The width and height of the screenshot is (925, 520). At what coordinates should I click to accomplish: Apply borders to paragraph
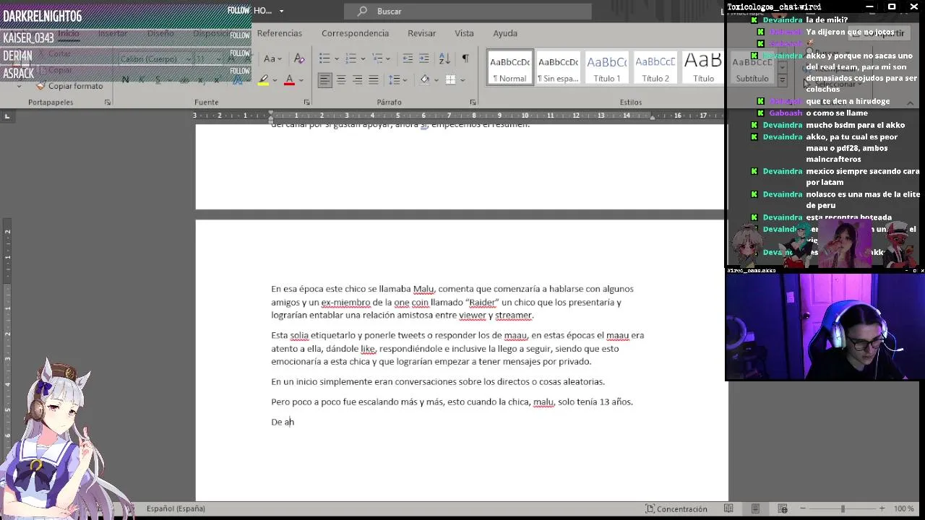point(450,79)
